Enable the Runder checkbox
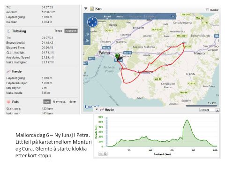Screen dimensions: 225x169 [207, 10]
